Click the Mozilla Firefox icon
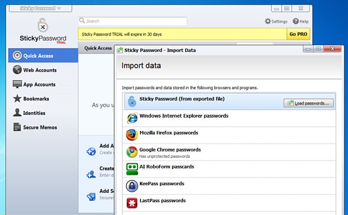 (132, 135)
